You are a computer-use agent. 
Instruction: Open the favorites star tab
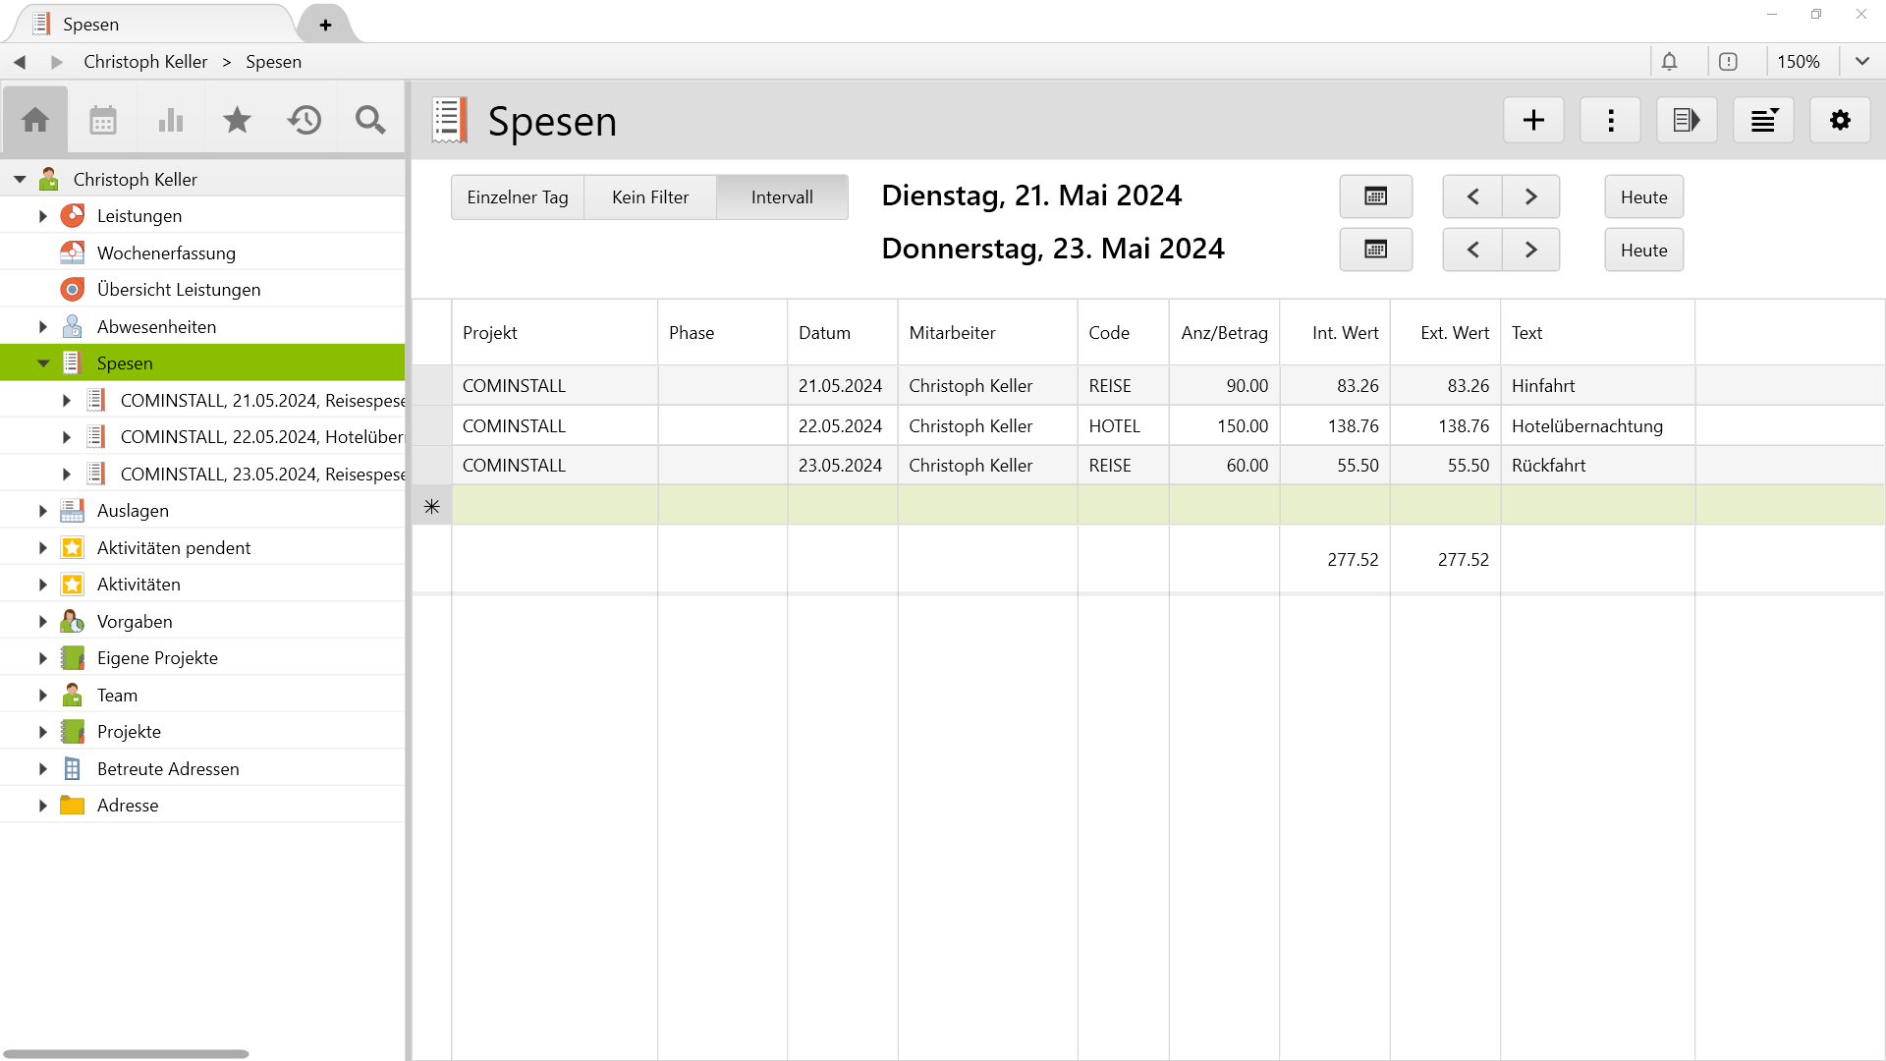click(x=237, y=120)
